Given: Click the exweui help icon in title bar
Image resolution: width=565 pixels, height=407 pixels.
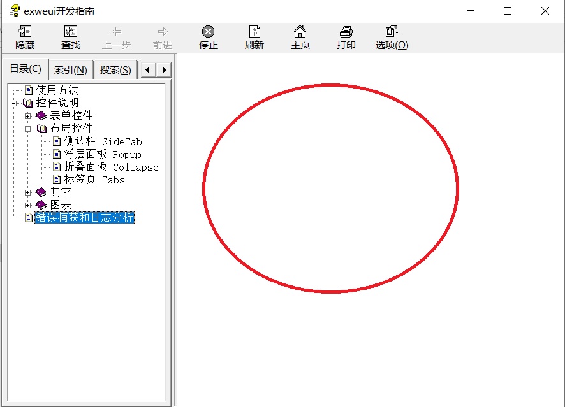Looking at the screenshot, I should [x=13, y=11].
